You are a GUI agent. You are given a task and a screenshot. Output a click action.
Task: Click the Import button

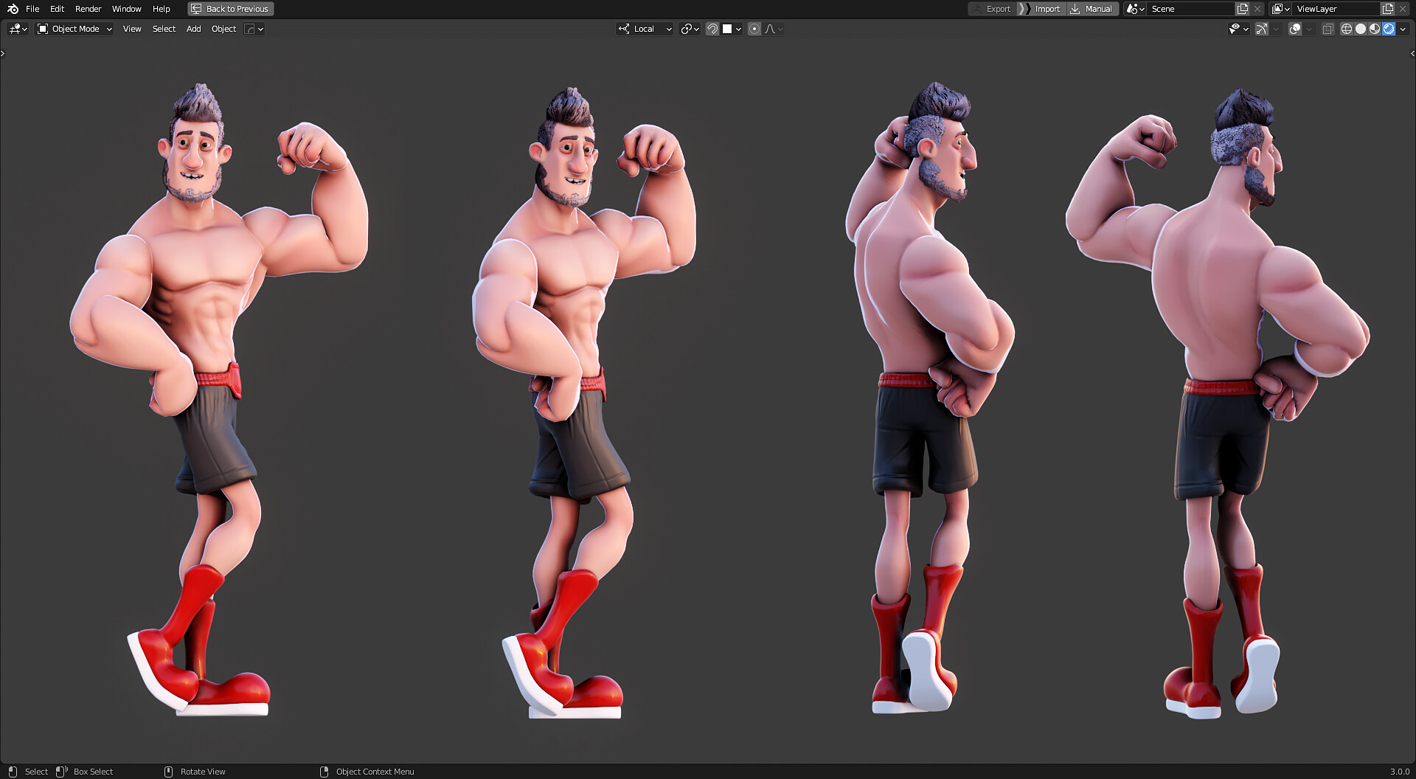tap(1047, 9)
